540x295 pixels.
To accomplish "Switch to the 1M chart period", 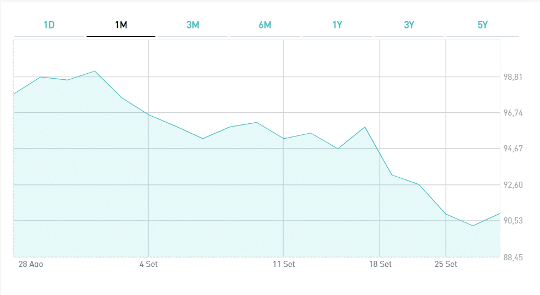I will click(x=121, y=25).
